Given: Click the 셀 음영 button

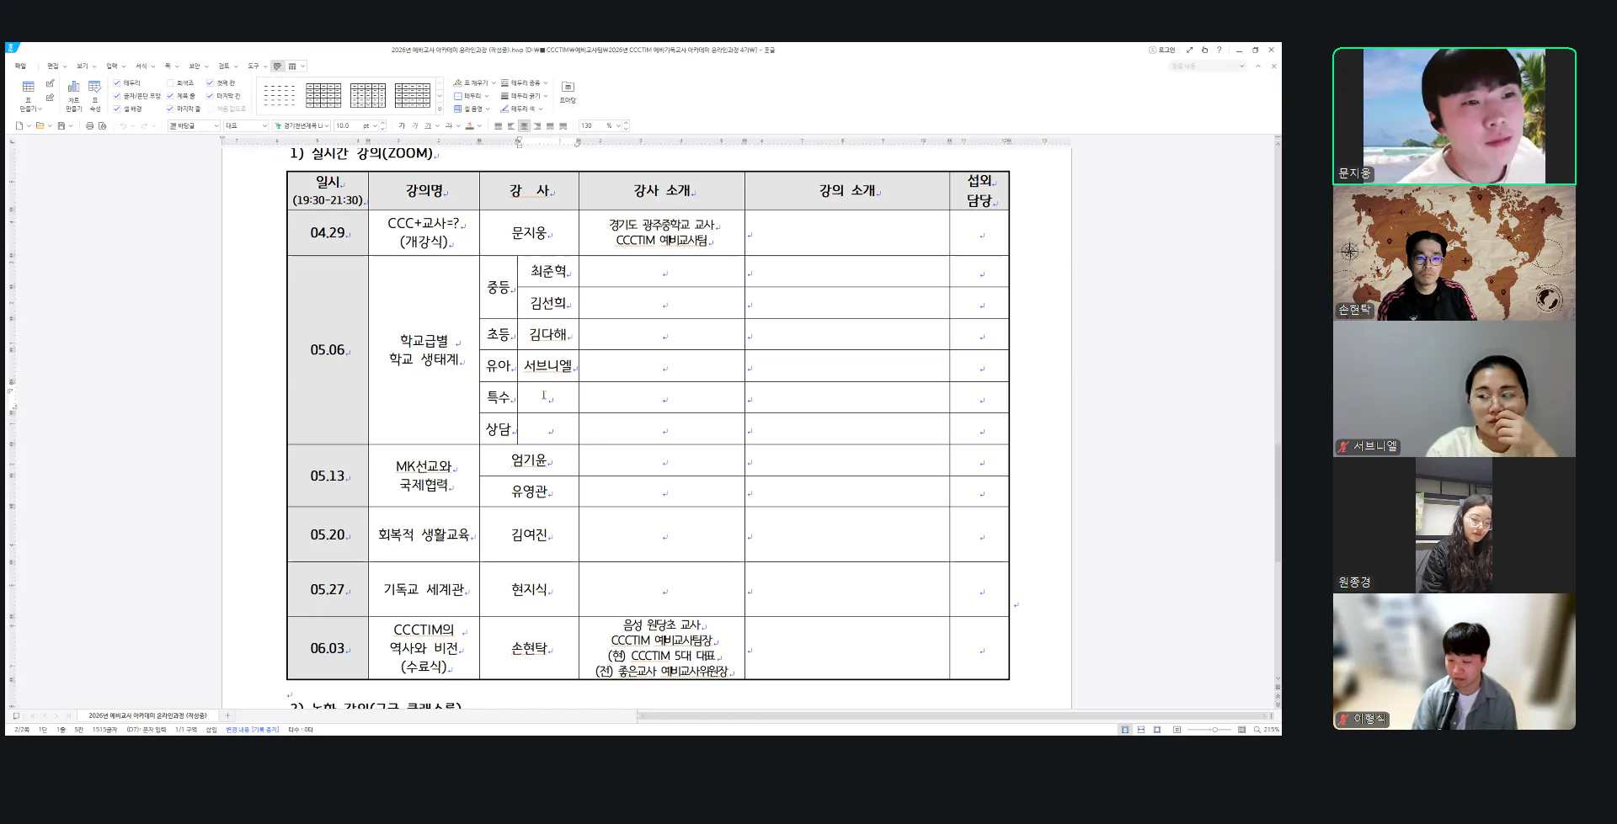Looking at the screenshot, I should click(471, 109).
